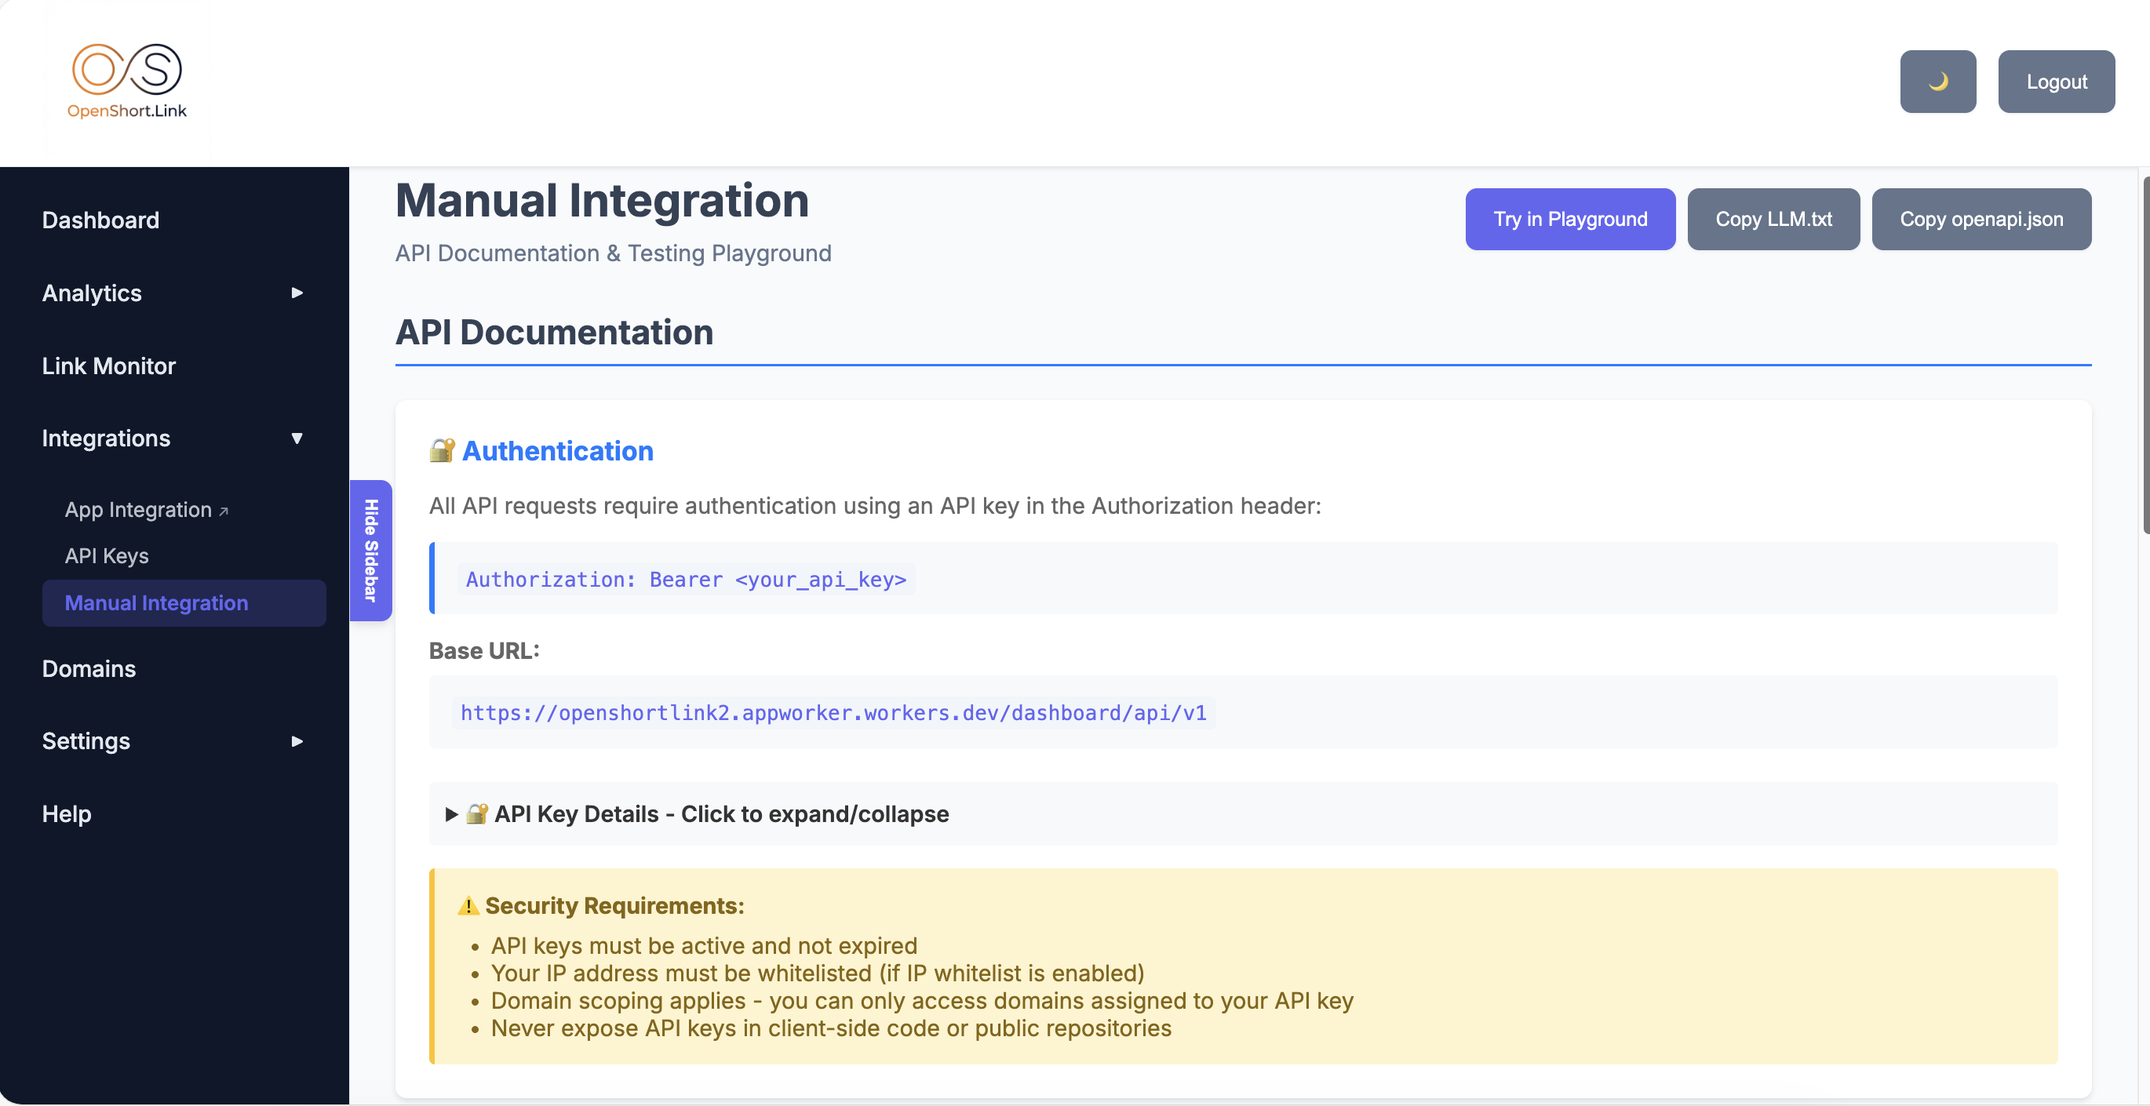Click the external link arrow beside App Integration

click(224, 510)
